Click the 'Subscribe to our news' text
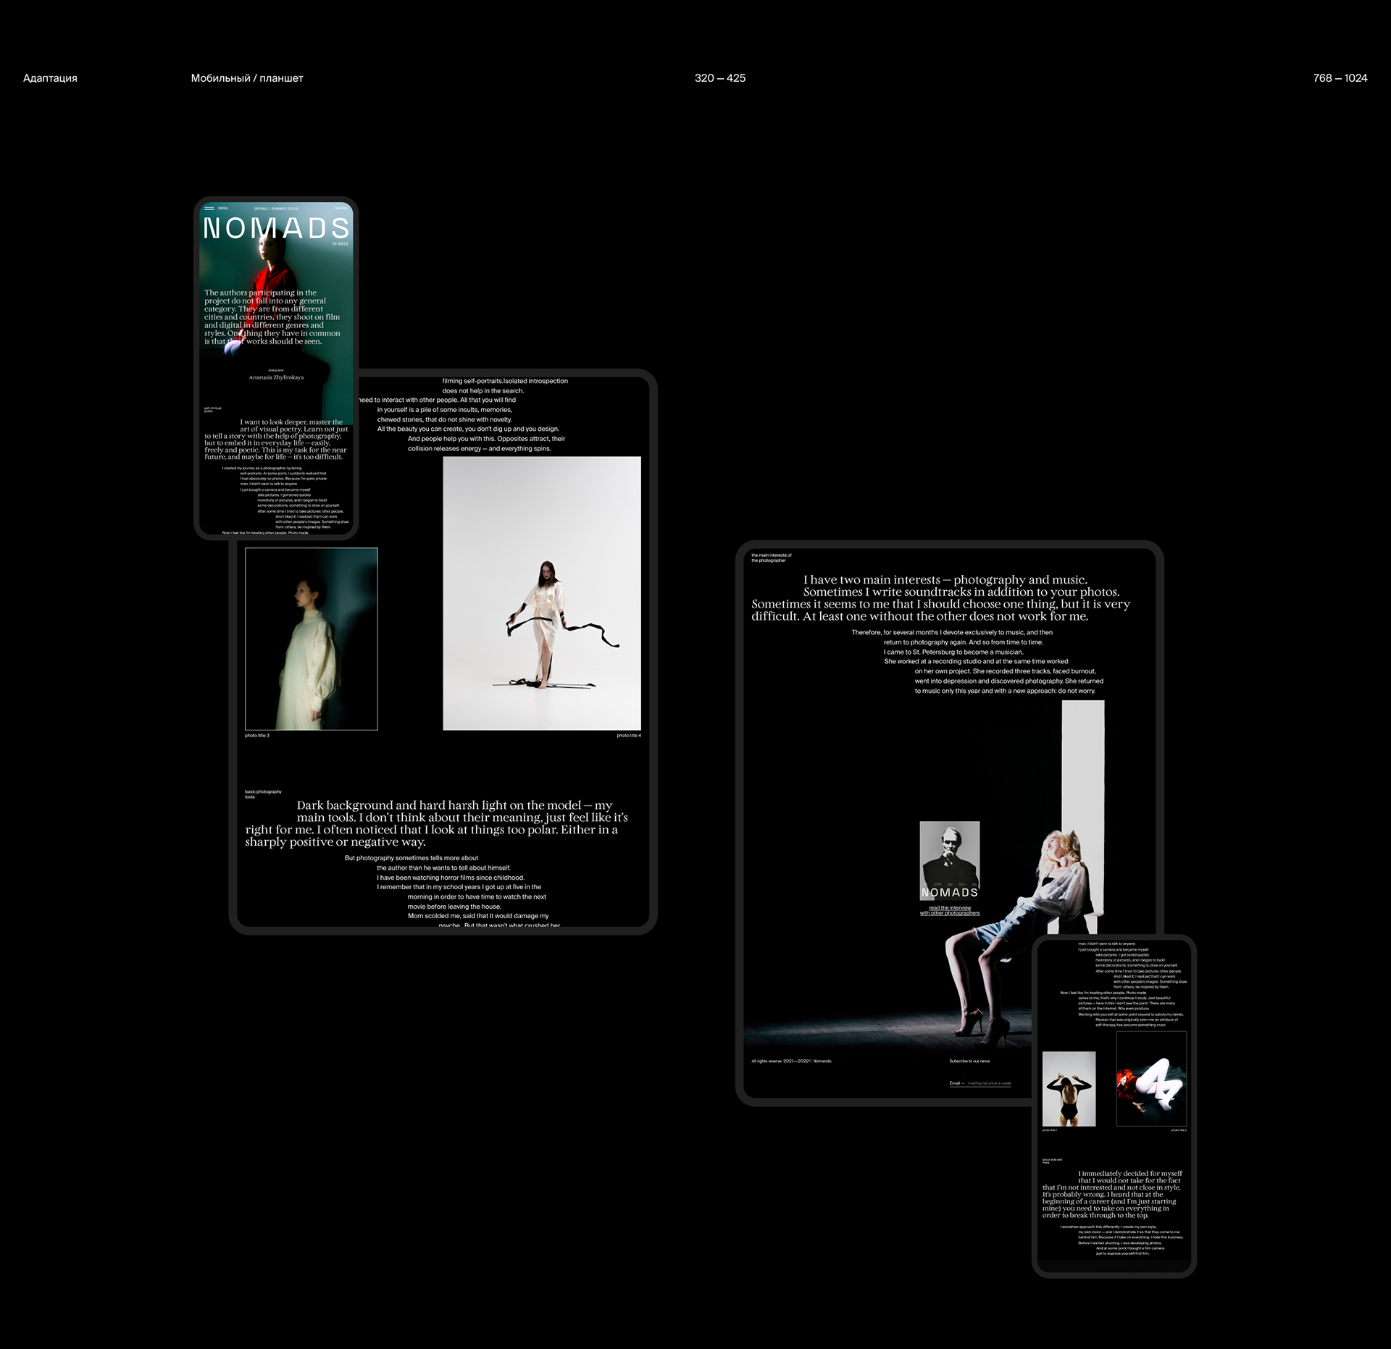Screen dimensions: 1391x1349 [x=969, y=1061]
